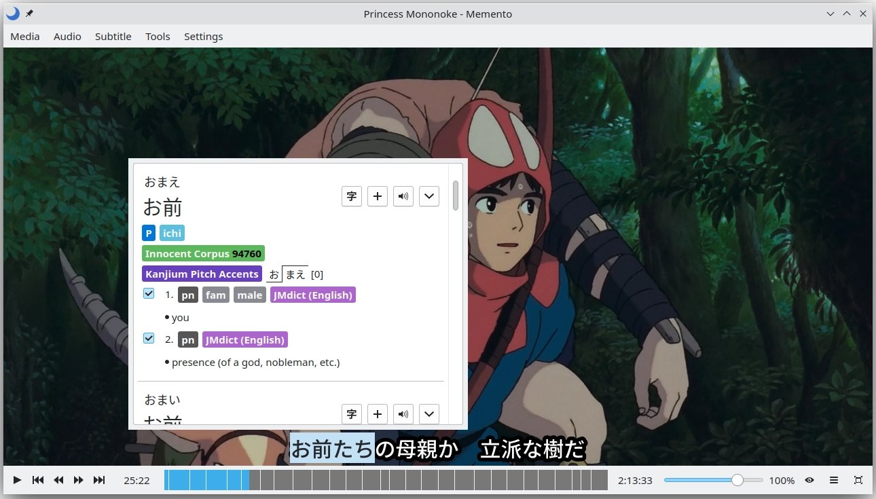Image resolution: width=876 pixels, height=499 pixels.
Task: Click the pn tag on definition 1
Action: pyautogui.click(x=188, y=295)
